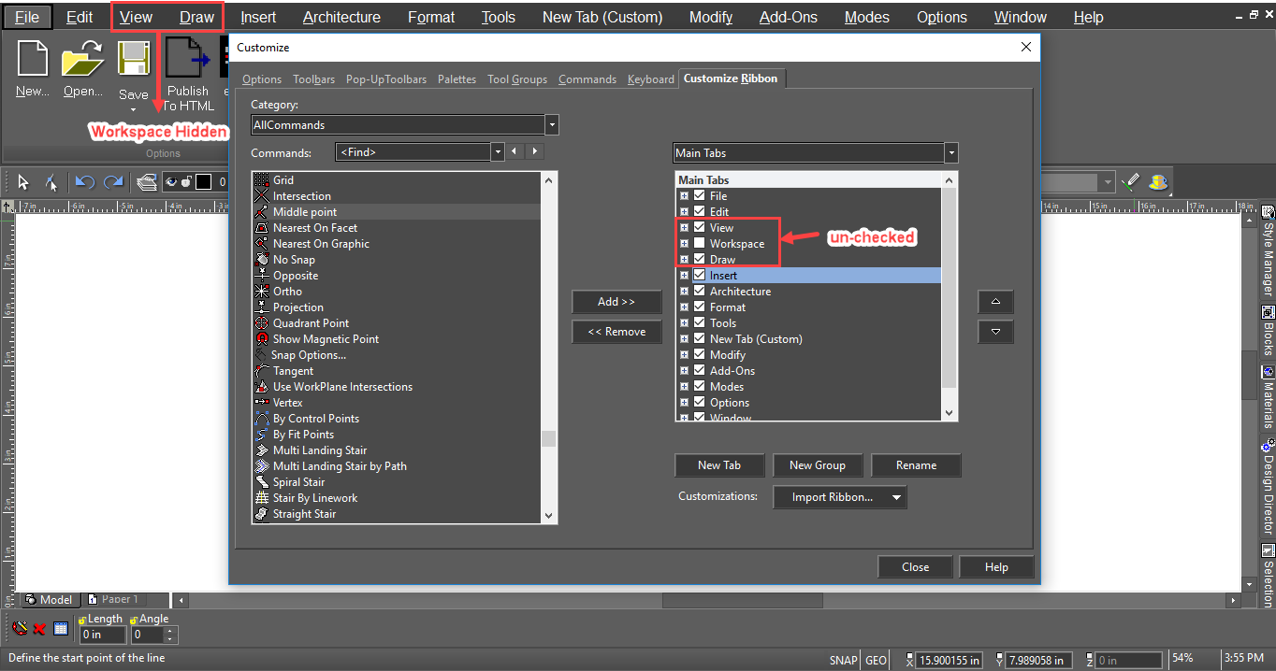Switch to the Keyboard tab
The width and height of the screenshot is (1276, 671).
pos(650,79)
